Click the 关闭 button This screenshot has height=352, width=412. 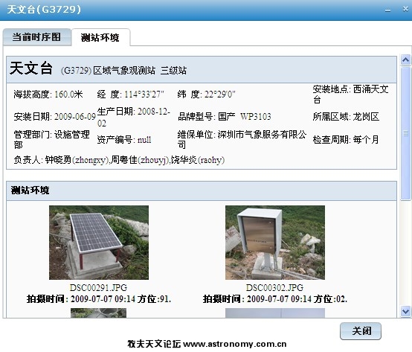coord(361,331)
